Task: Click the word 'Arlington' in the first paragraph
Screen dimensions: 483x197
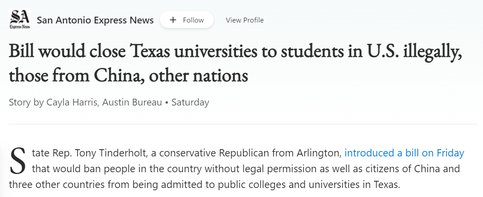Action: tap(318, 153)
